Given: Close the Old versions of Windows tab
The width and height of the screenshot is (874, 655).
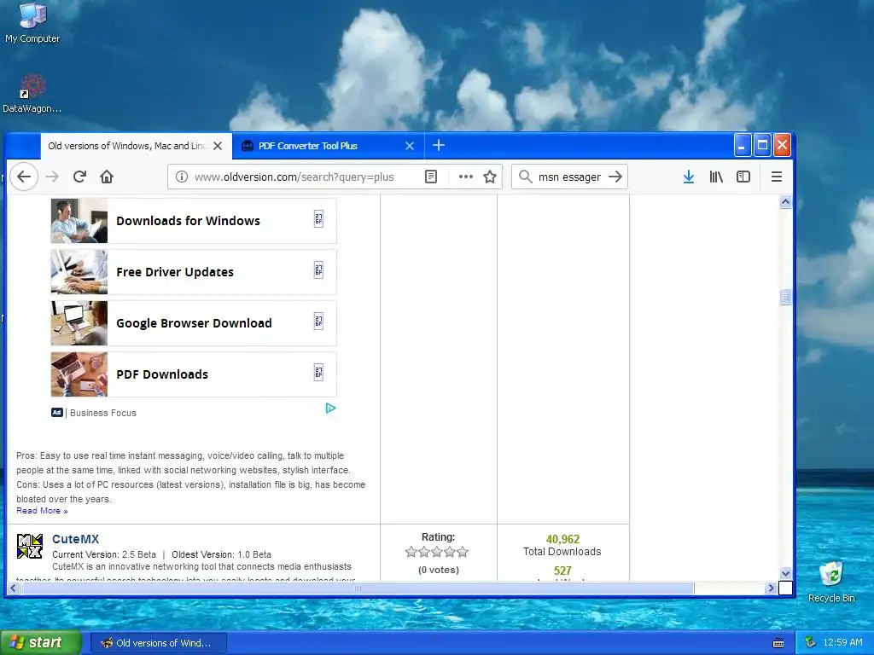Looking at the screenshot, I should pos(218,145).
